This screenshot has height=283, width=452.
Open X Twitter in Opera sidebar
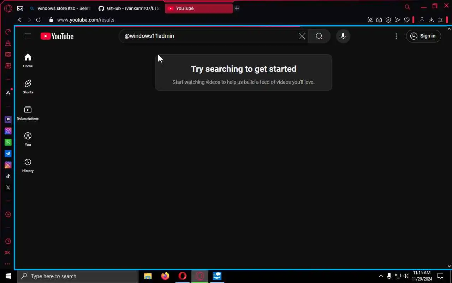coord(8,187)
